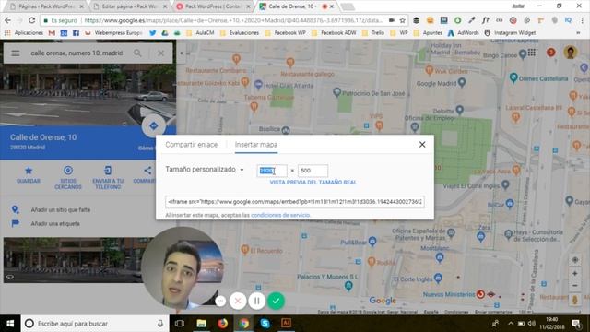Open the Google account avatar
Screen dimensions: 590x332
571,53
